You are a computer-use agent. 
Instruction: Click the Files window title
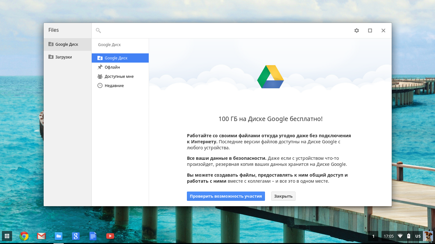point(53,30)
